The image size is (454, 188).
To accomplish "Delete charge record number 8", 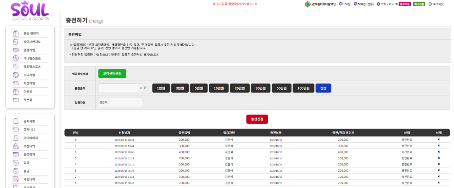I will point(438,140).
